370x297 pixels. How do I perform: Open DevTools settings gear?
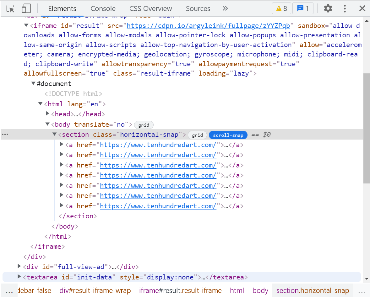(328, 8)
